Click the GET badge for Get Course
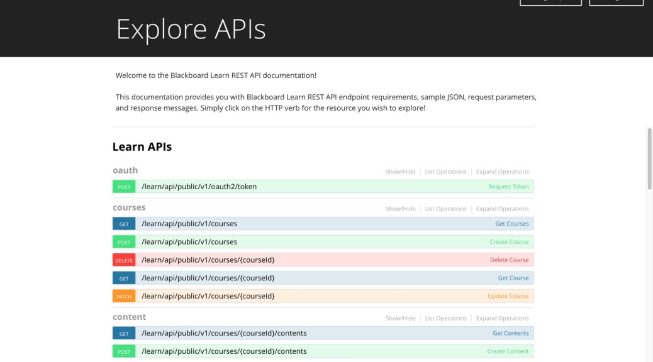This screenshot has width=653, height=362. click(x=124, y=278)
